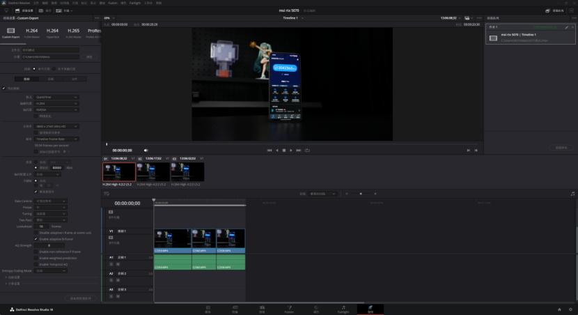Image resolution: width=578 pixels, height=315 pixels.
Task: Select the H.265 Master export preset
Action: (73, 33)
